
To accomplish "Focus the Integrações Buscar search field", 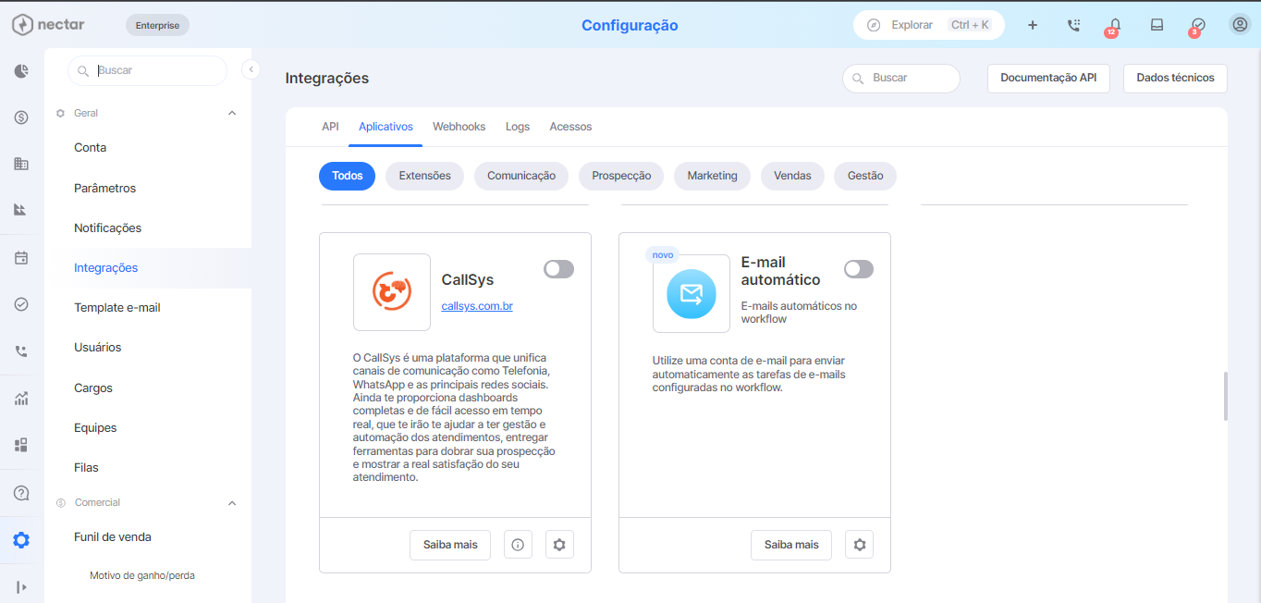I will click(901, 79).
